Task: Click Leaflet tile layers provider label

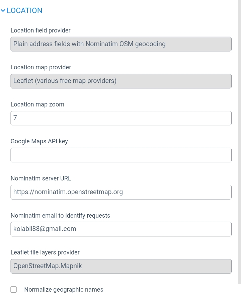Action: coord(45,252)
